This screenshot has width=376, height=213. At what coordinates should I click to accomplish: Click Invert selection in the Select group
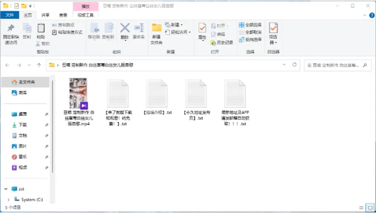[250, 40]
